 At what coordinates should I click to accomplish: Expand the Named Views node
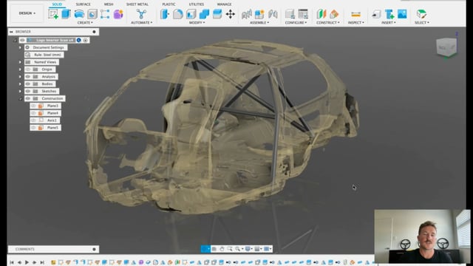pos(20,62)
